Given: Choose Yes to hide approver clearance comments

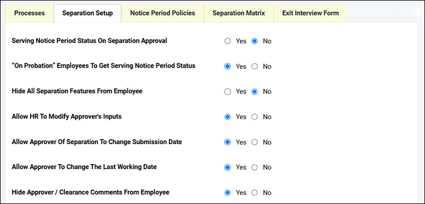Looking at the screenshot, I should [228, 193].
